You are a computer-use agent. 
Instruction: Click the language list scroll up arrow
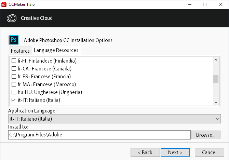point(216,60)
